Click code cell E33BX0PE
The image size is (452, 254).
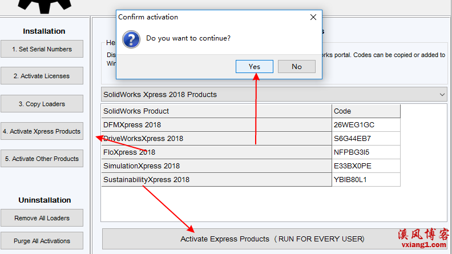click(x=366, y=166)
